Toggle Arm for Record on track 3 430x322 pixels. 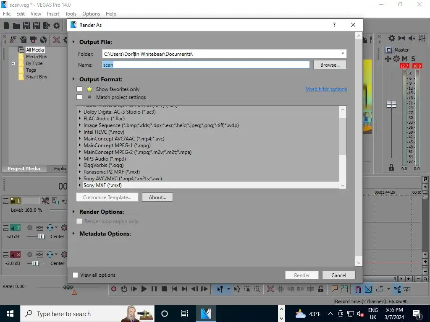tap(30, 254)
